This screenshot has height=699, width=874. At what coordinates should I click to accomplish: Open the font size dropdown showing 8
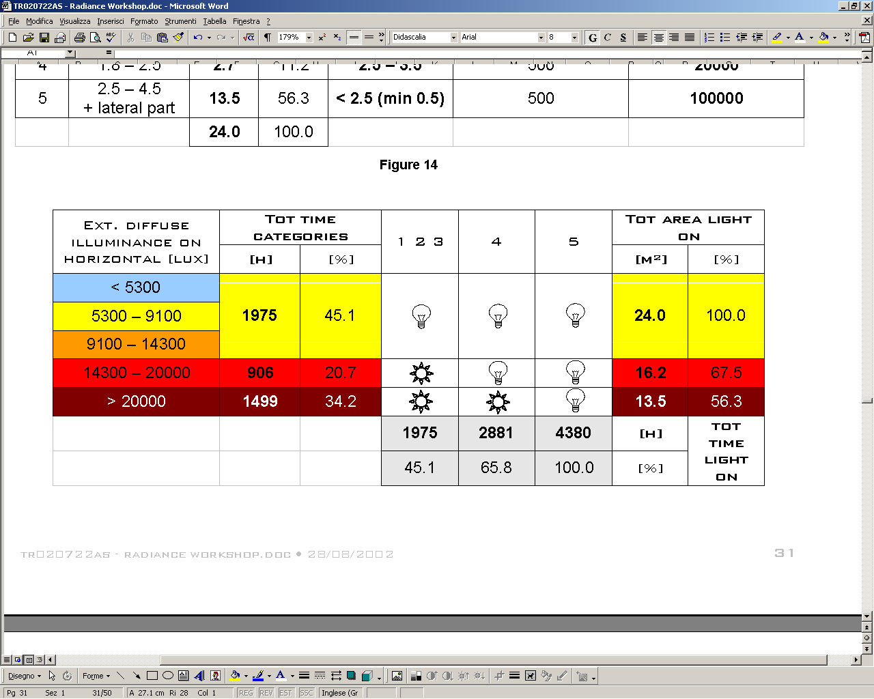pos(574,38)
